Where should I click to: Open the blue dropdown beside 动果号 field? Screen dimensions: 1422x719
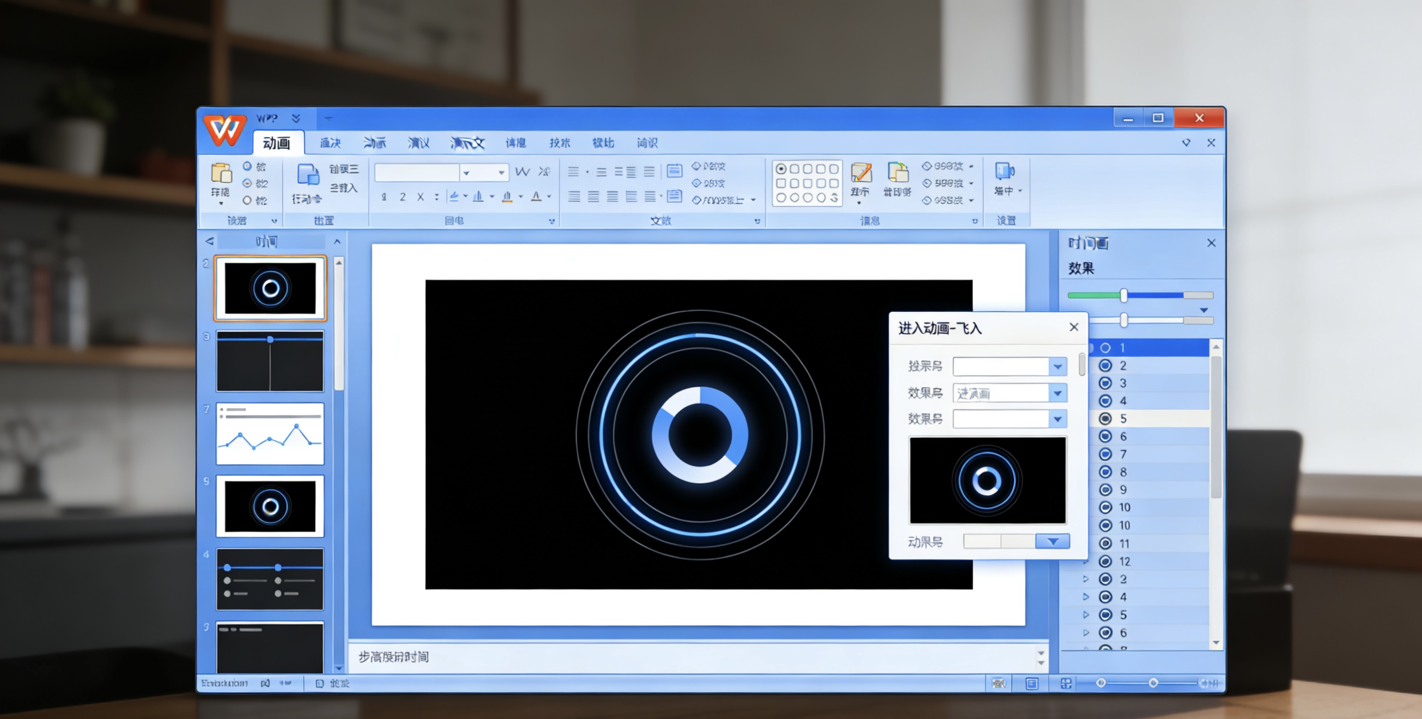tap(1052, 542)
